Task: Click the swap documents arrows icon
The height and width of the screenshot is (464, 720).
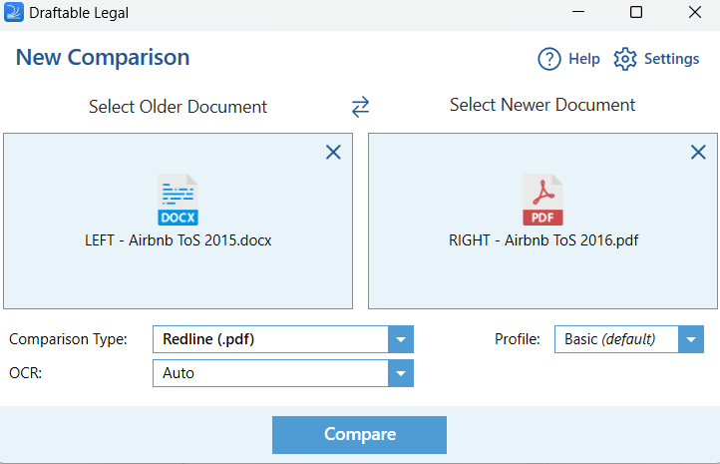Action: (360, 107)
